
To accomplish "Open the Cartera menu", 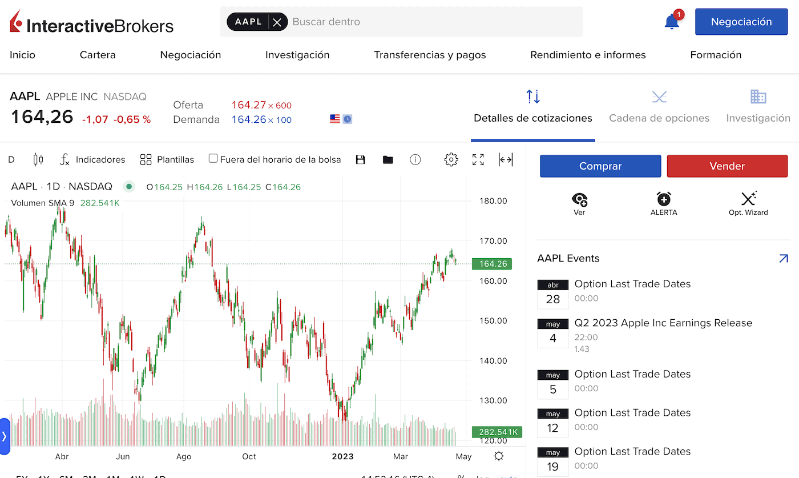I will click(98, 55).
